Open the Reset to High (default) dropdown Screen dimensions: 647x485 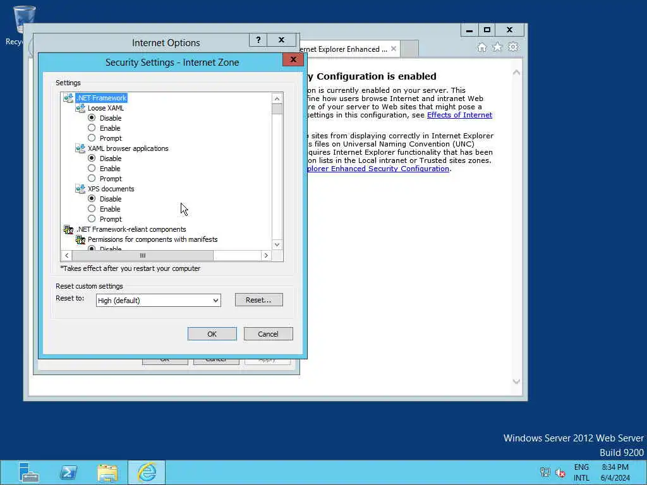pyautogui.click(x=159, y=300)
